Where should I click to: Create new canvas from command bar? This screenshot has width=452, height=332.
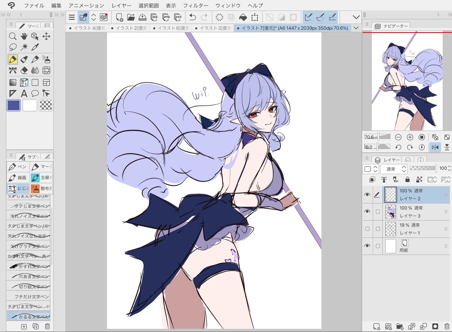[x=120, y=17]
